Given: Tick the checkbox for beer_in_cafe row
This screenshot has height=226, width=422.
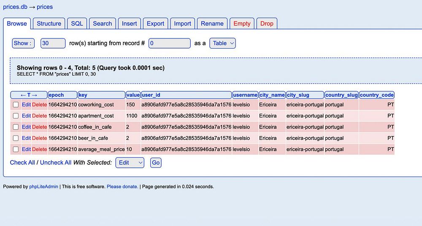Looking at the screenshot, I should pos(16,138).
